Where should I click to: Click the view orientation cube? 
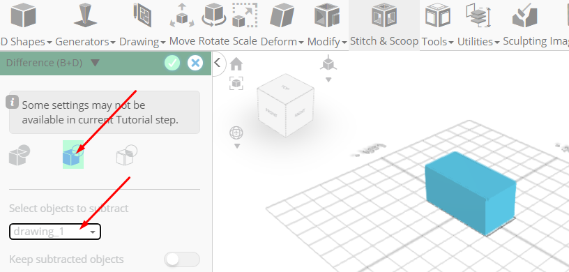[x=285, y=105]
